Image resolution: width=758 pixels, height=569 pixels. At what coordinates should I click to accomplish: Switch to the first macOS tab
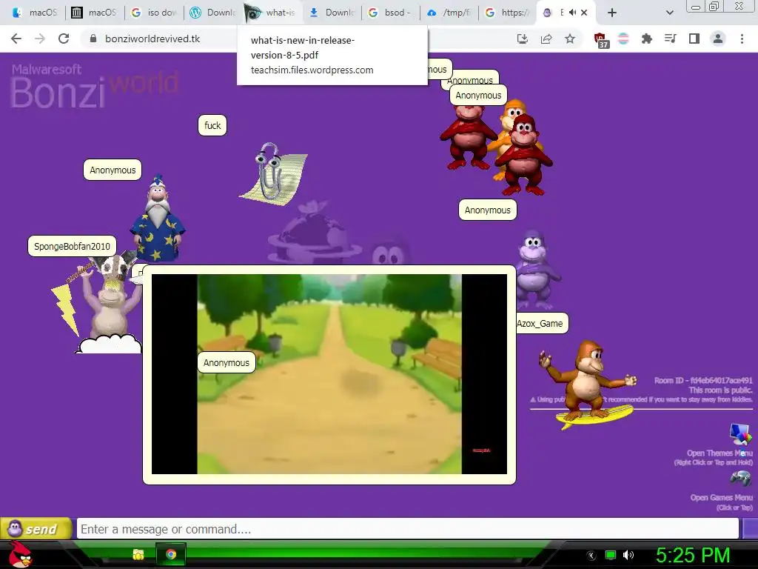tap(35, 13)
